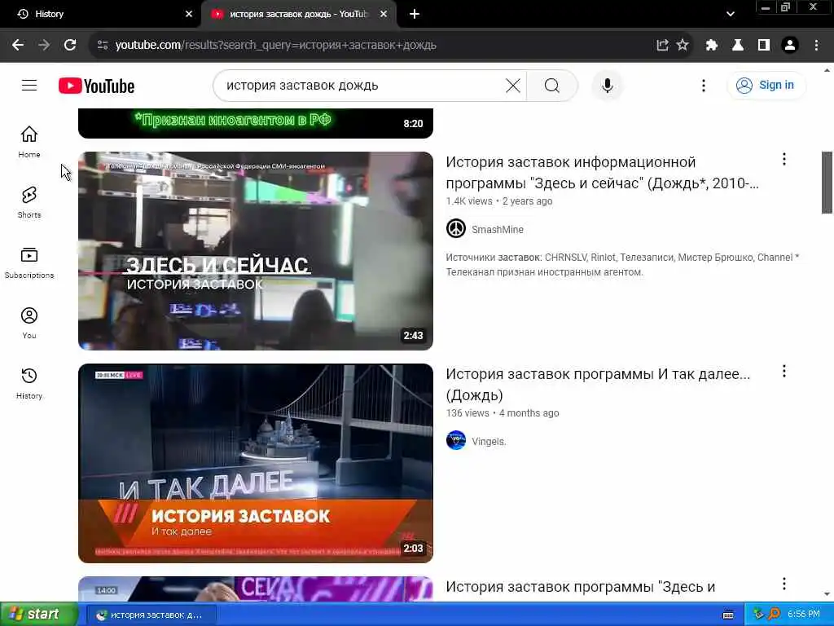This screenshot has width=834, height=626.
Task: Click the YouTube search input field
Action: [x=362, y=85]
